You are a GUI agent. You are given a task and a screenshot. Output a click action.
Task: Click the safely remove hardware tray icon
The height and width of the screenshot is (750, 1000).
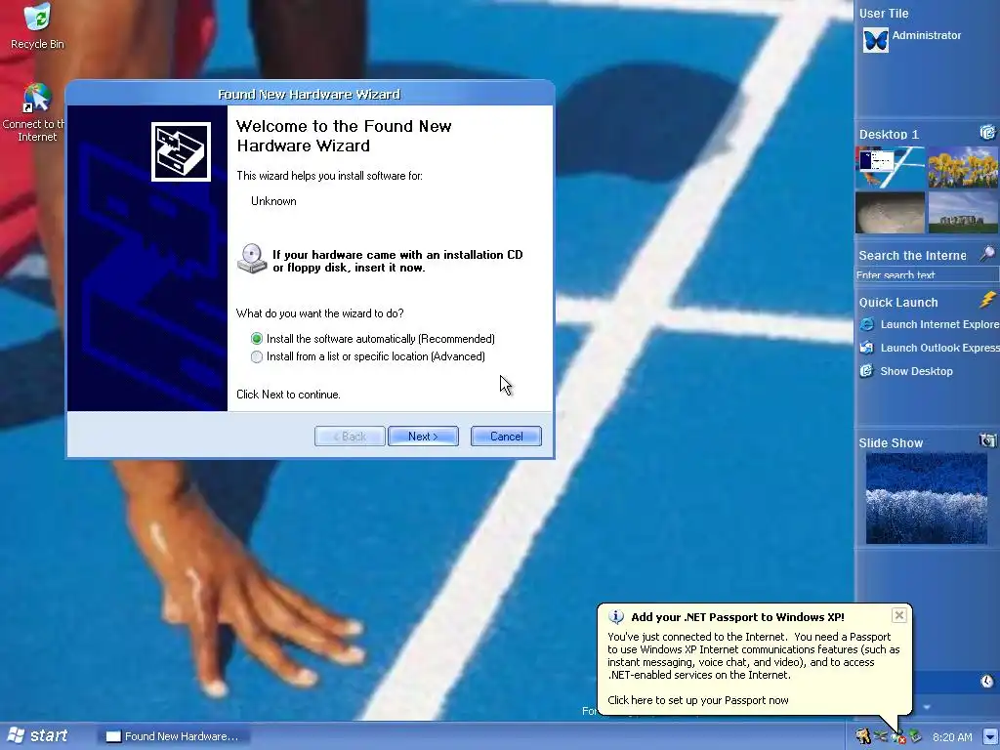click(x=915, y=736)
